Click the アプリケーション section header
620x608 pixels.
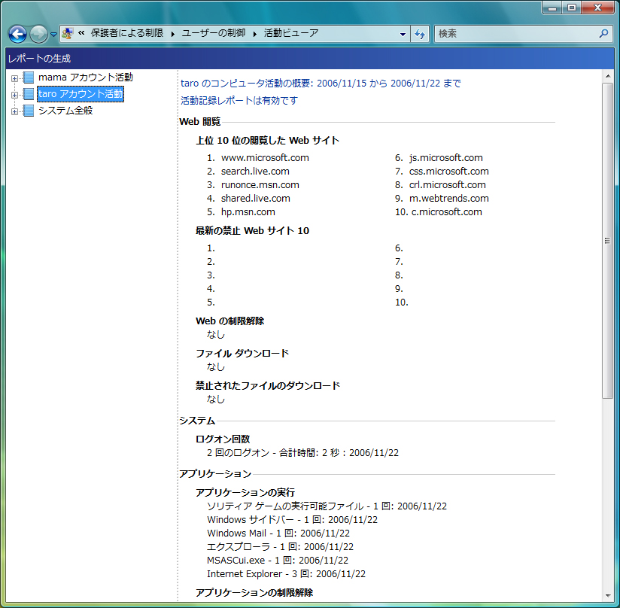pos(215,474)
